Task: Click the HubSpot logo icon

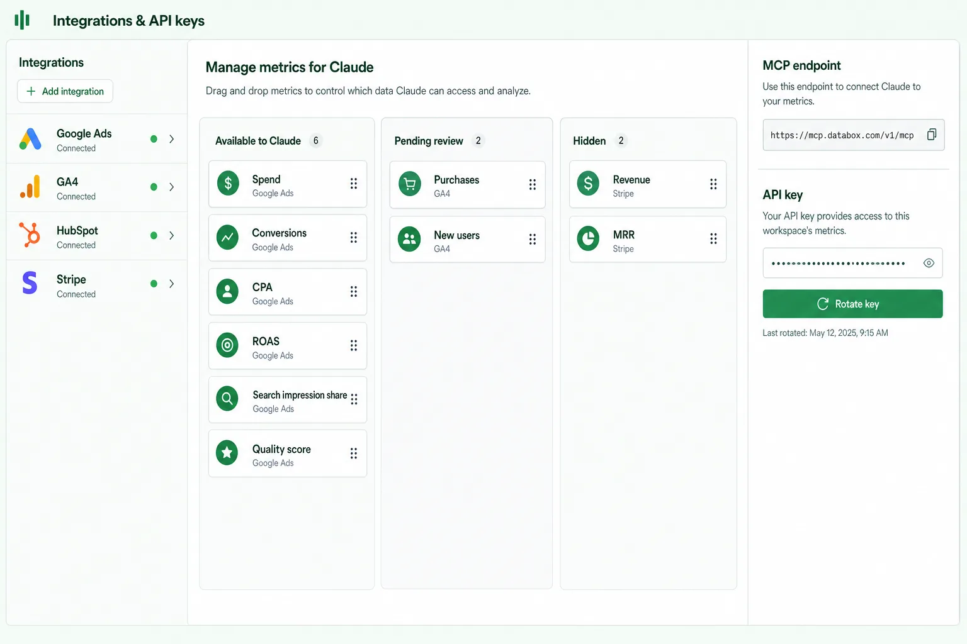Action: point(30,235)
